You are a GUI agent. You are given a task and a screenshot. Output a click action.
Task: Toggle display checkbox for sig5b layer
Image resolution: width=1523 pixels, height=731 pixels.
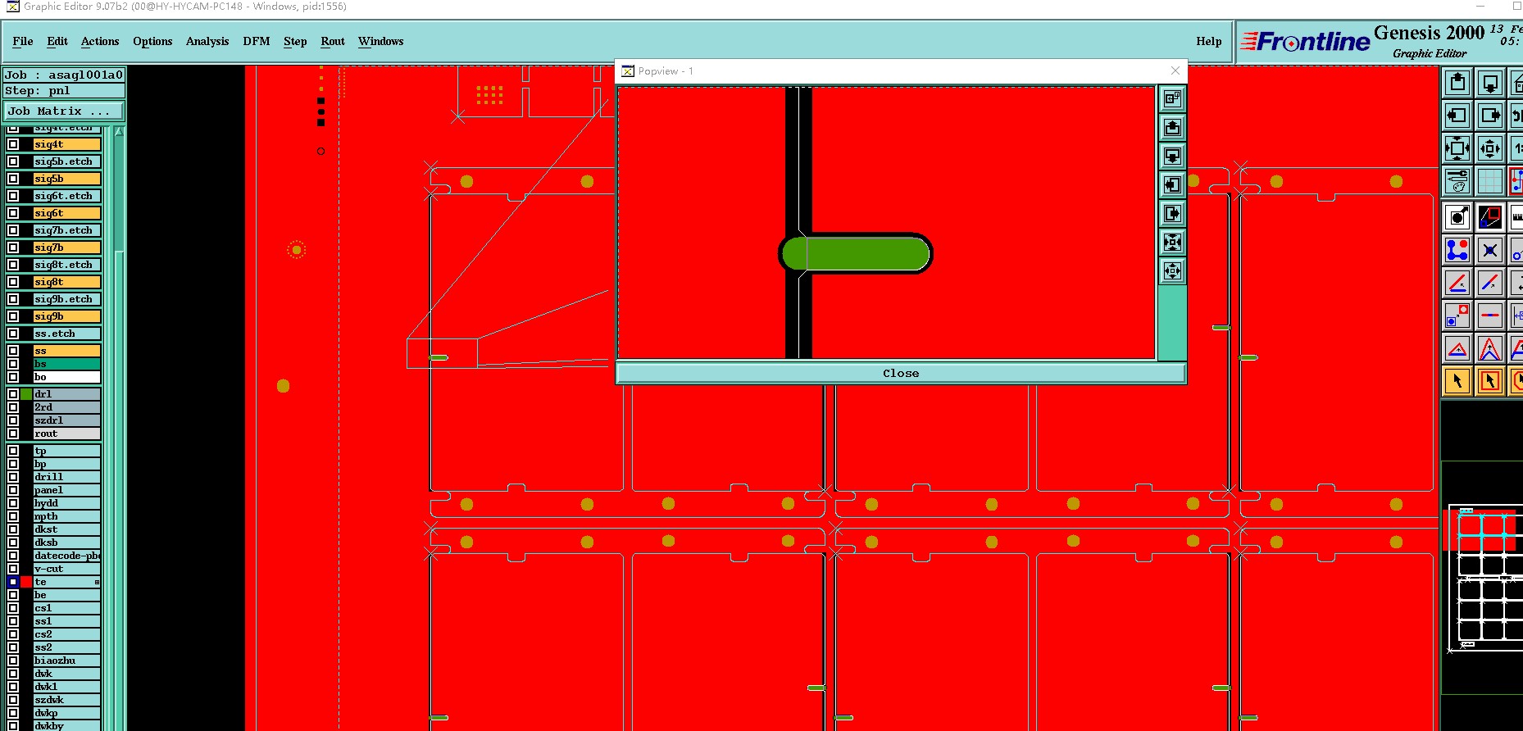[x=13, y=179]
